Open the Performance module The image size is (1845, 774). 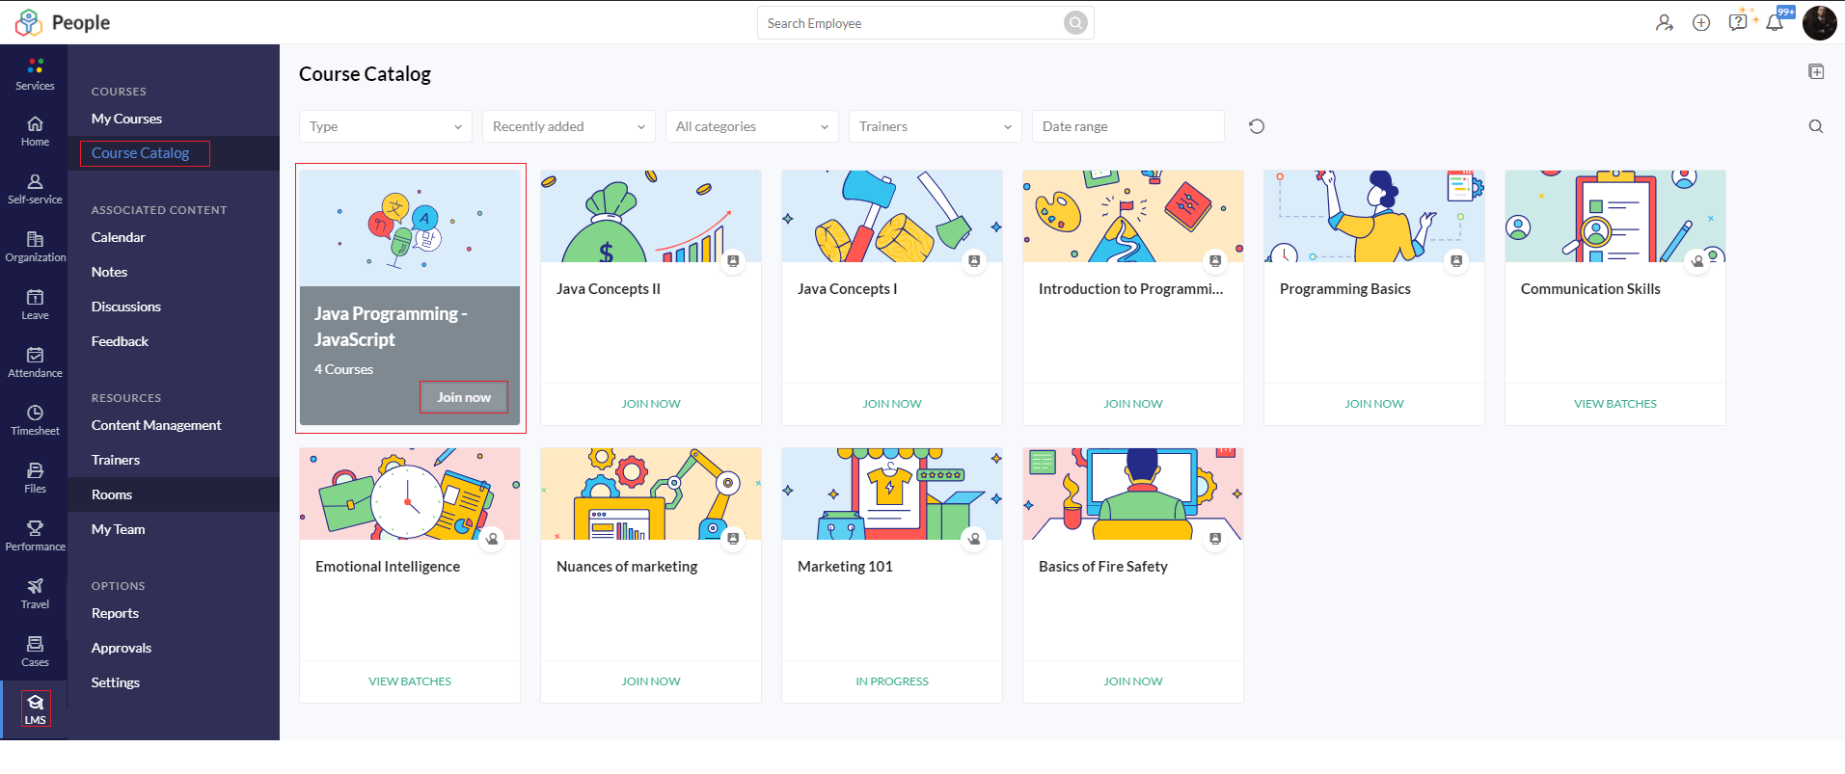tap(35, 536)
